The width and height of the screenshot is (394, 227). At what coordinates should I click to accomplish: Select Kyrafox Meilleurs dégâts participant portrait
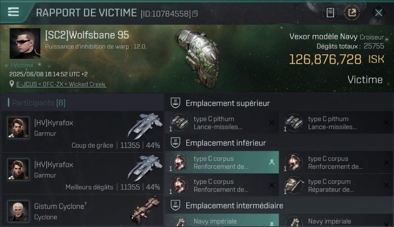tap(18, 169)
